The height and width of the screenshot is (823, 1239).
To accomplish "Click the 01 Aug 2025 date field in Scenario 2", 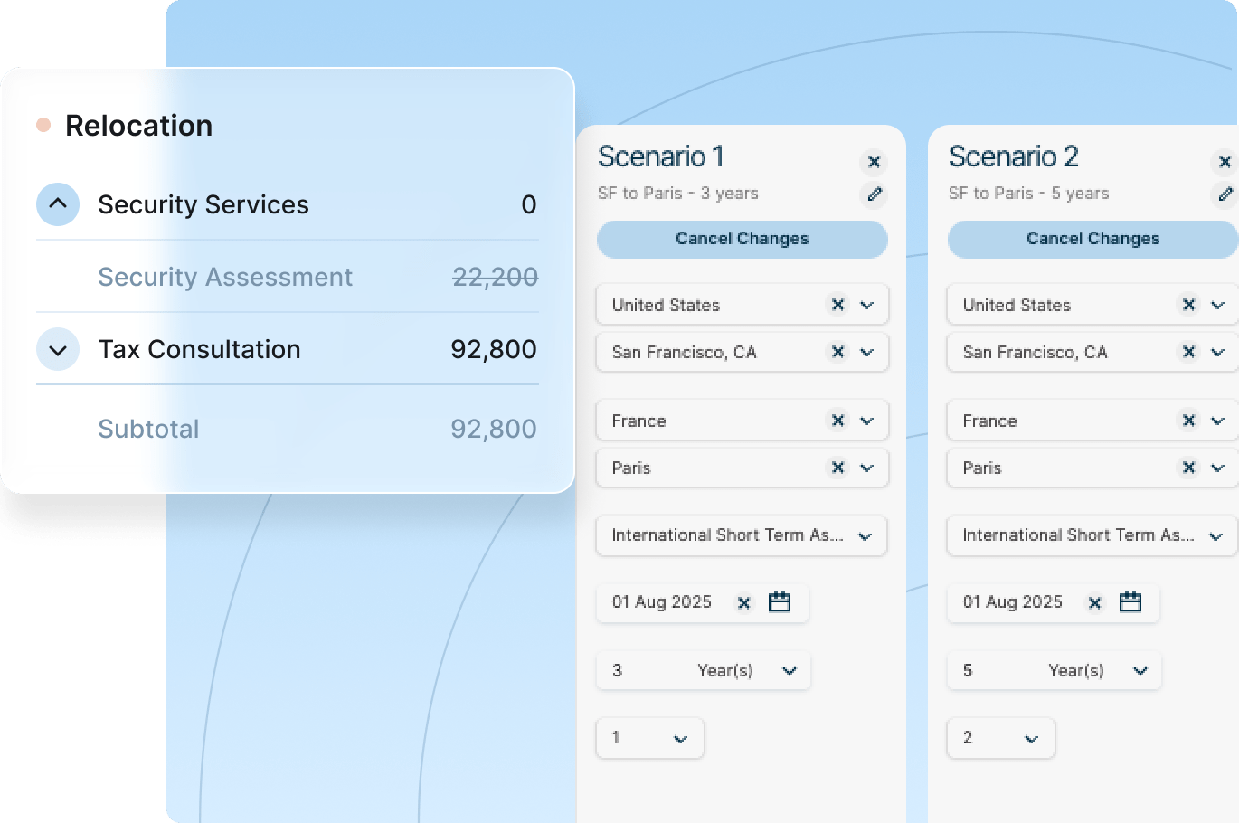I will tap(1013, 602).
